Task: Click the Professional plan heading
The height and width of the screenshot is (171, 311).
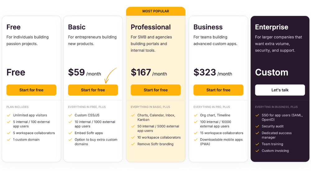Action: pyautogui.click(x=151, y=27)
